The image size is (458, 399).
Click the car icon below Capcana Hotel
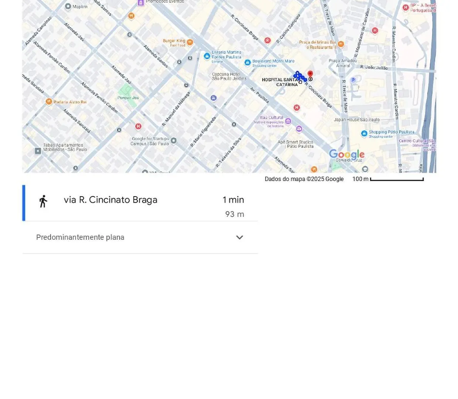tap(213, 98)
